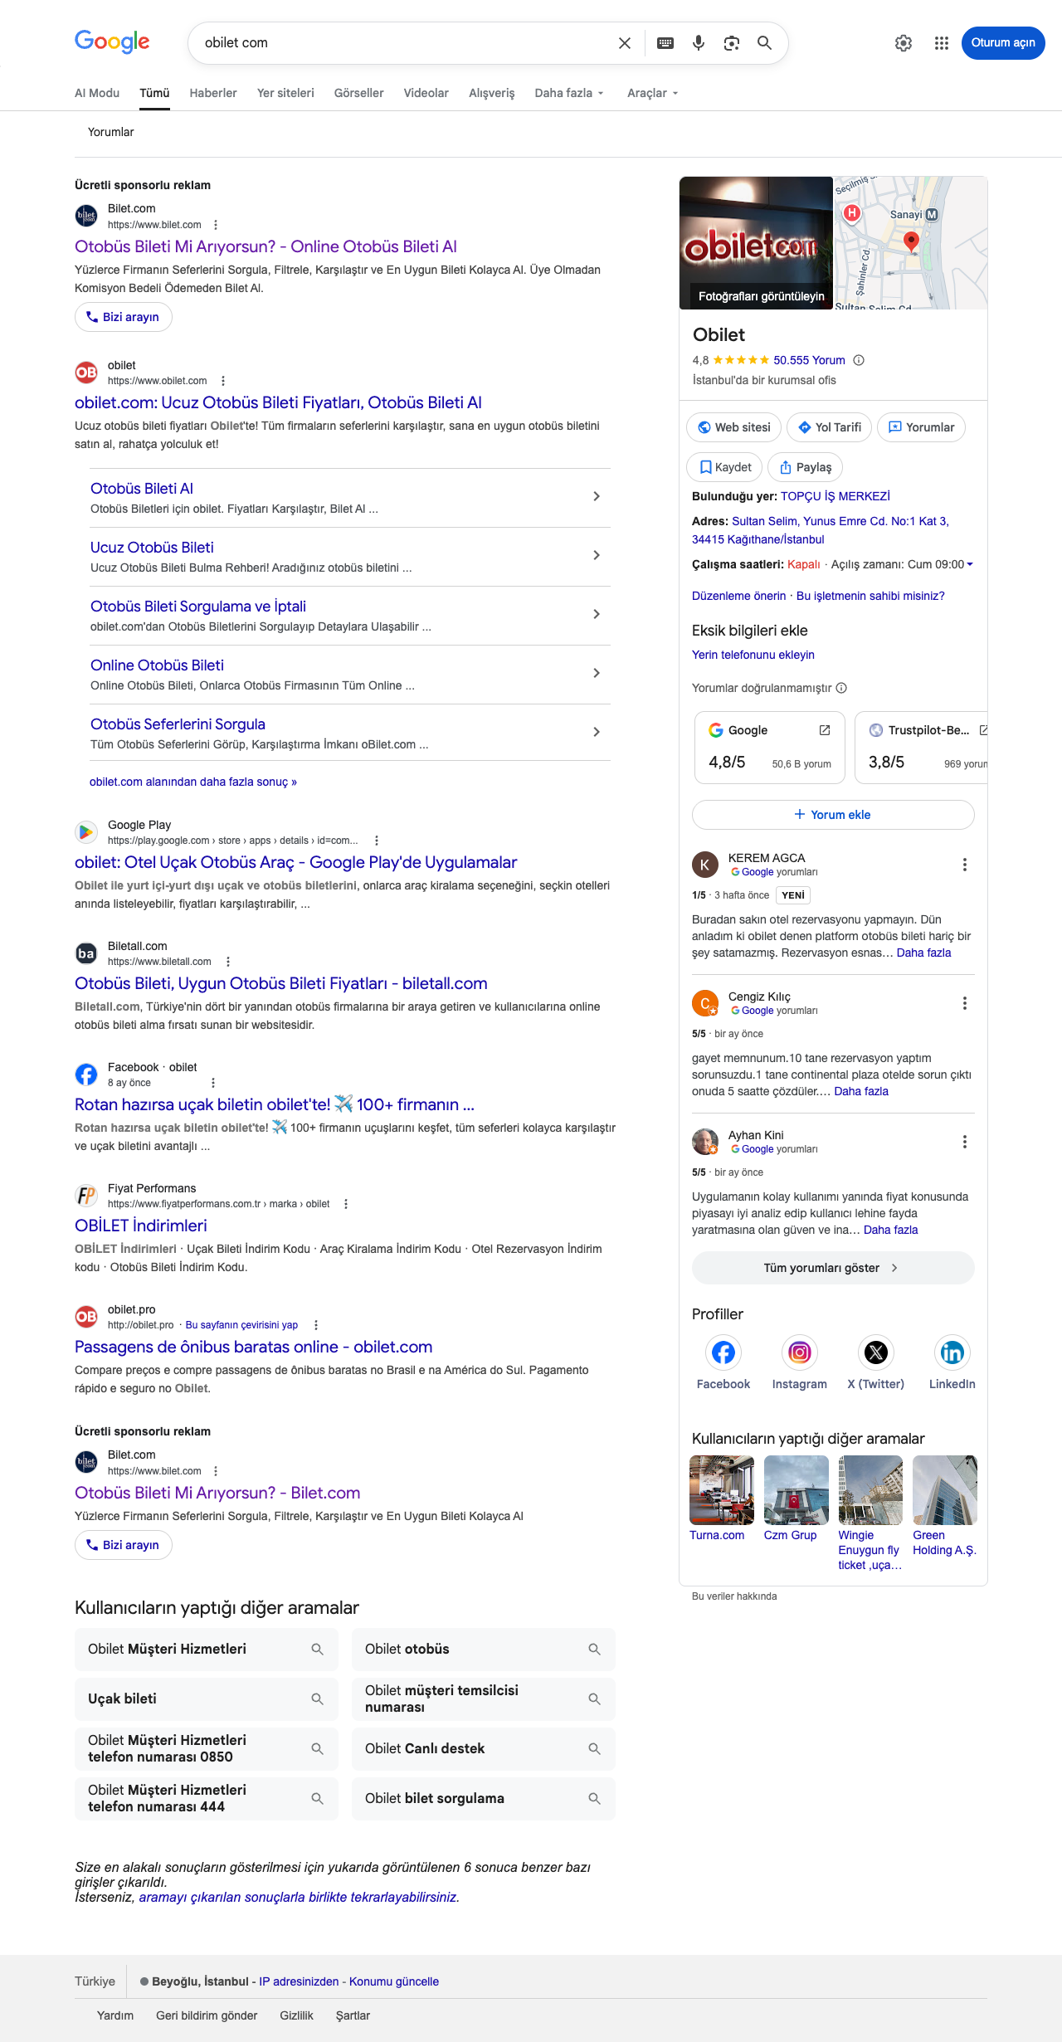Click the Google logo
The width and height of the screenshot is (1062, 2042).
[112, 41]
